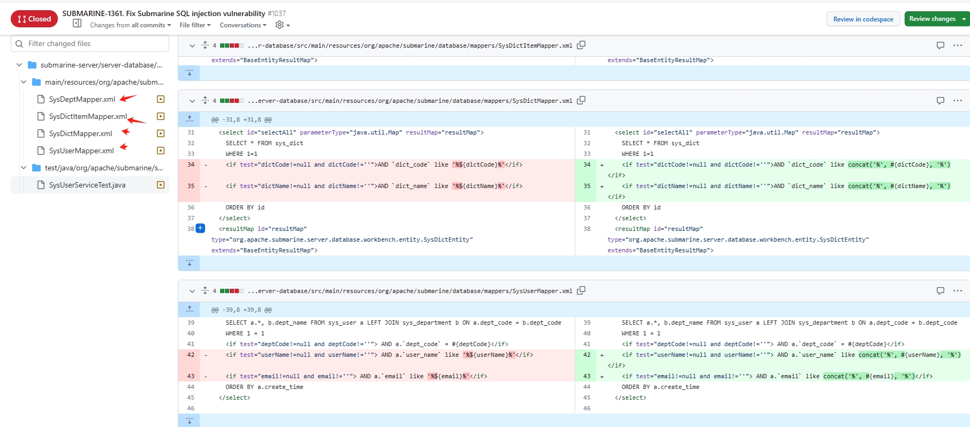The height and width of the screenshot is (427, 970).
Task: Copy the SysDictMapper.xml file path
Action: [x=581, y=100]
